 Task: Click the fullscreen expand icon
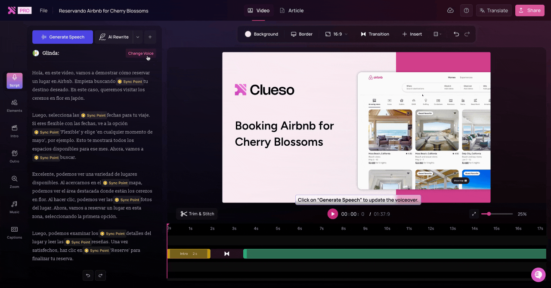(x=474, y=214)
